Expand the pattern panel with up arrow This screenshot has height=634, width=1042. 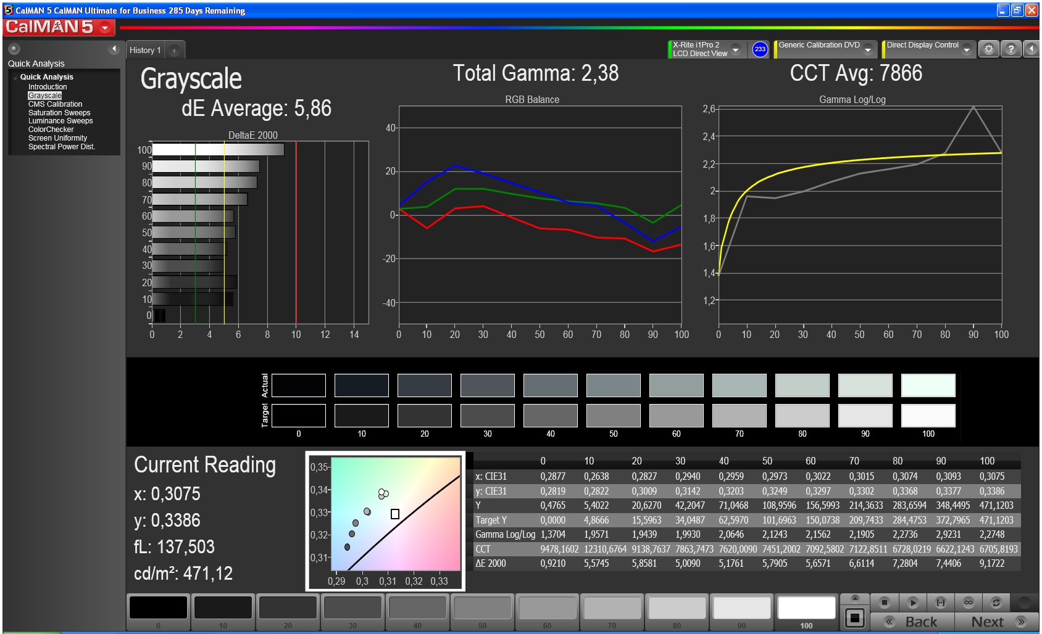[x=855, y=598]
